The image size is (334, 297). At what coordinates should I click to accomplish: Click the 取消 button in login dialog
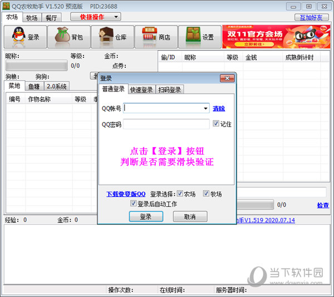coord(190,217)
